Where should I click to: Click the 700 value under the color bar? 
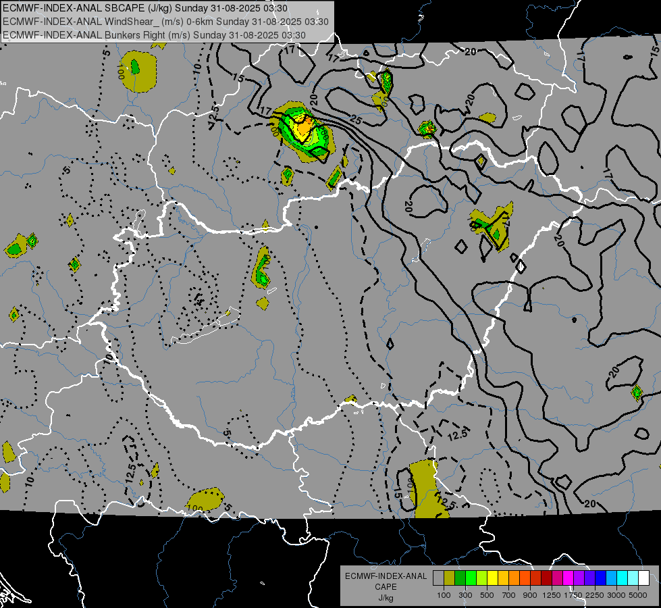pyautogui.click(x=509, y=595)
